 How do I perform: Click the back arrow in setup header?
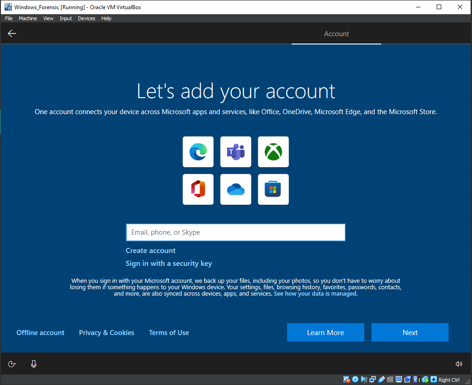pos(12,33)
